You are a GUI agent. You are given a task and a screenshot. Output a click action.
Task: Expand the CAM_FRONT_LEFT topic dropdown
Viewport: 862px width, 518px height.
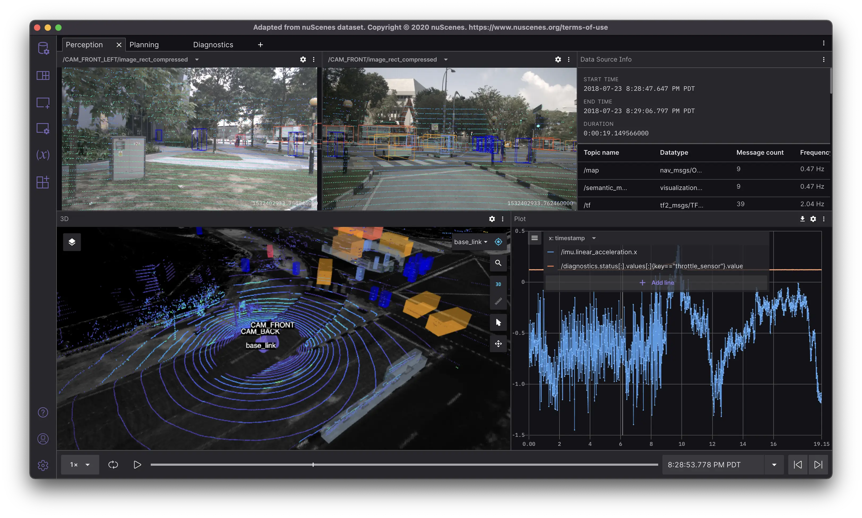[x=197, y=60]
